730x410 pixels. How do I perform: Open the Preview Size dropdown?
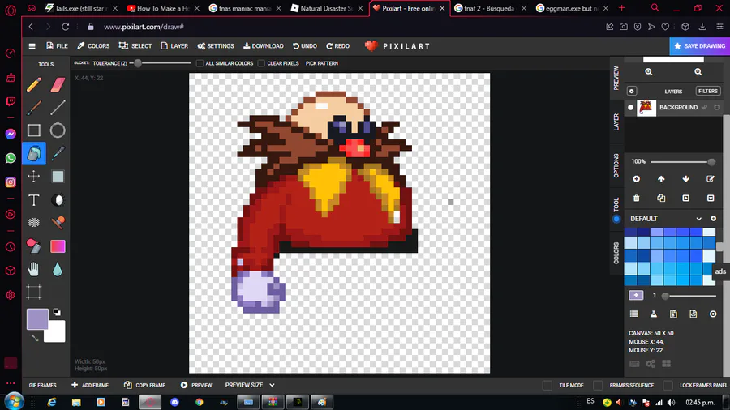(250, 385)
